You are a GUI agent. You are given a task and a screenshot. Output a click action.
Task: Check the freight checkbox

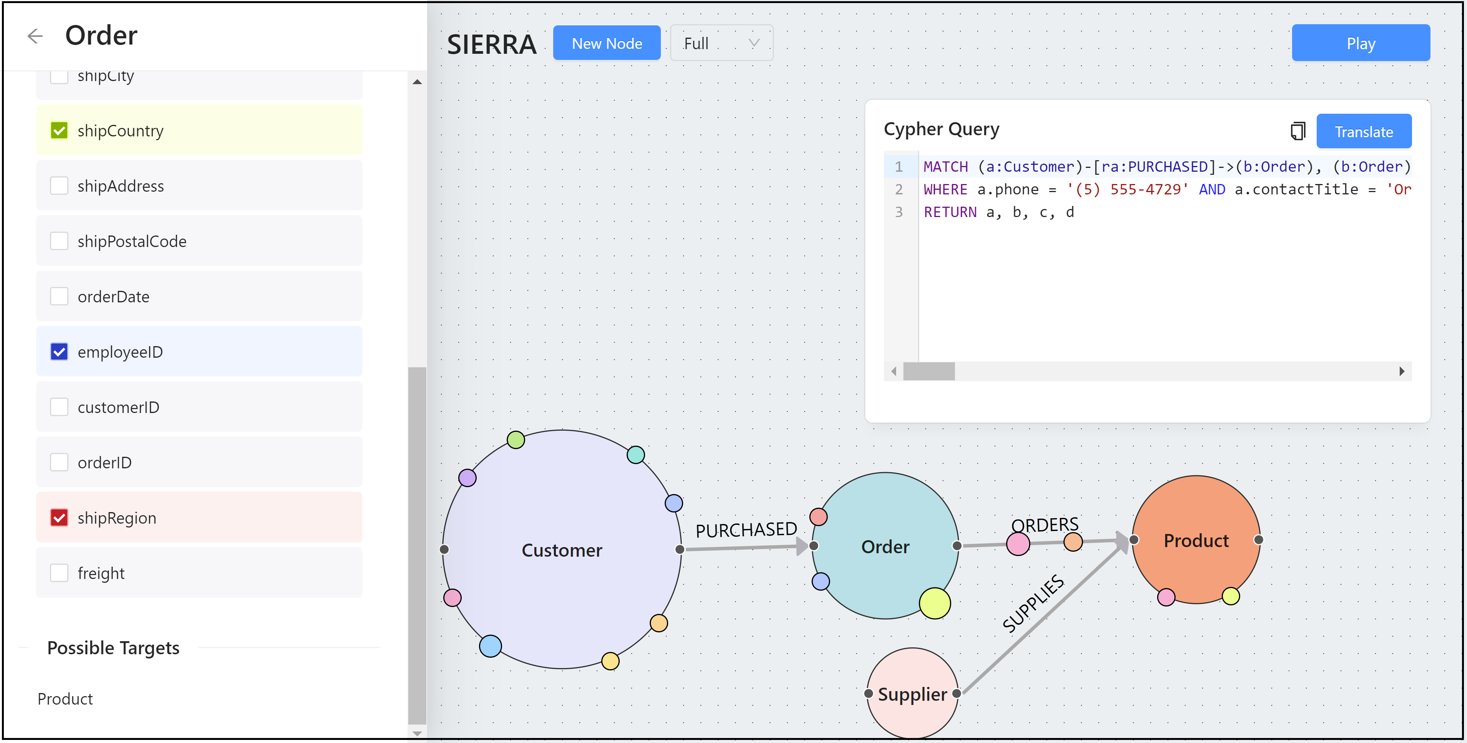(x=59, y=572)
